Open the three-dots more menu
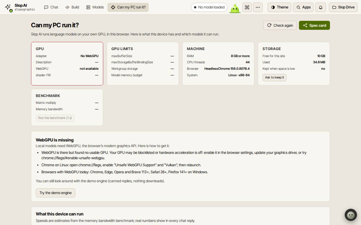 coord(258,7)
